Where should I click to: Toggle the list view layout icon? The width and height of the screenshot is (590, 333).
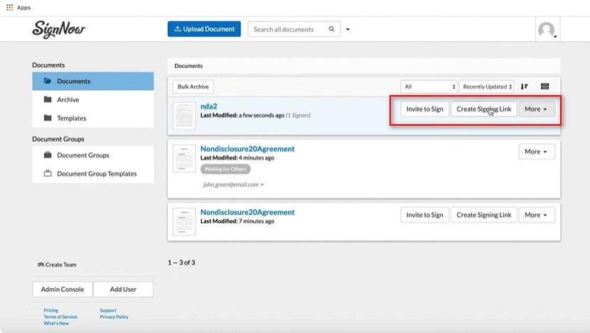pyautogui.click(x=545, y=87)
